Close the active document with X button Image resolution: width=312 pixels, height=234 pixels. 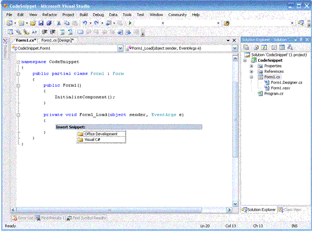tap(234, 40)
